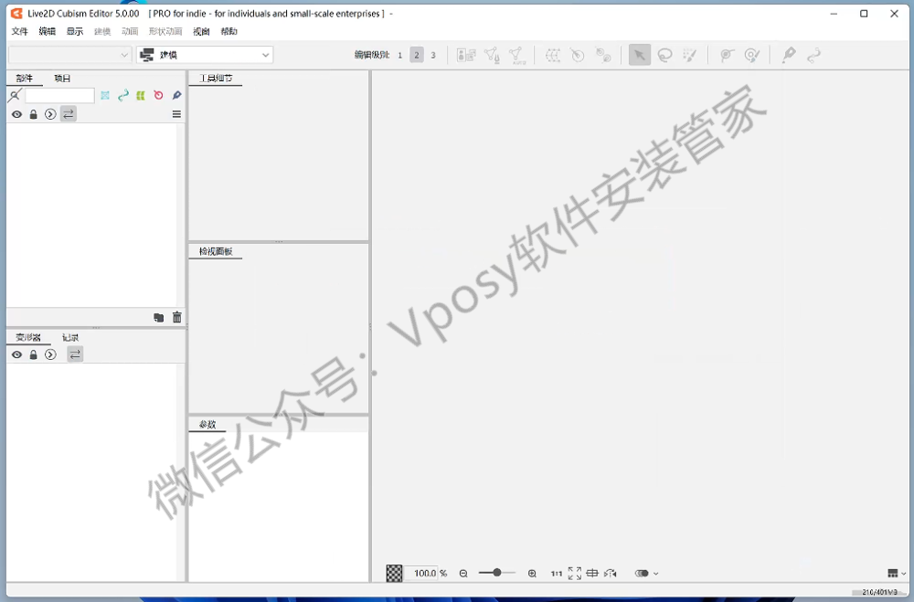Viewport: 914px width, 602px height.
Task: Click the parts search filter icon
Action: [x=16, y=95]
